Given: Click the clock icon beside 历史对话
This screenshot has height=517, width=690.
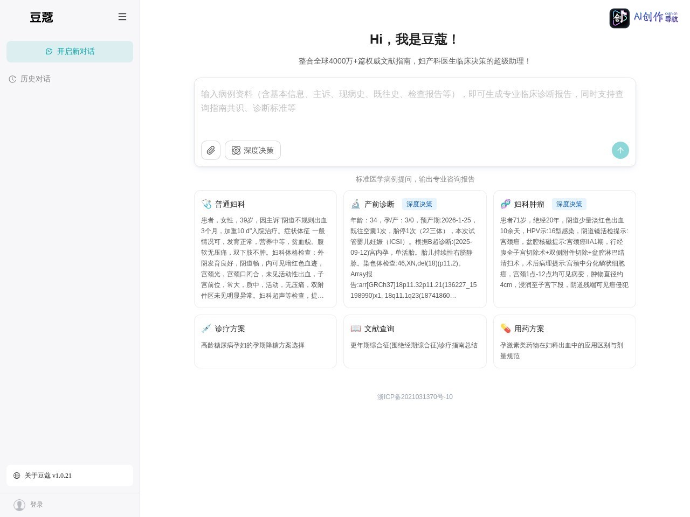Looking at the screenshot, I should 12,79.
